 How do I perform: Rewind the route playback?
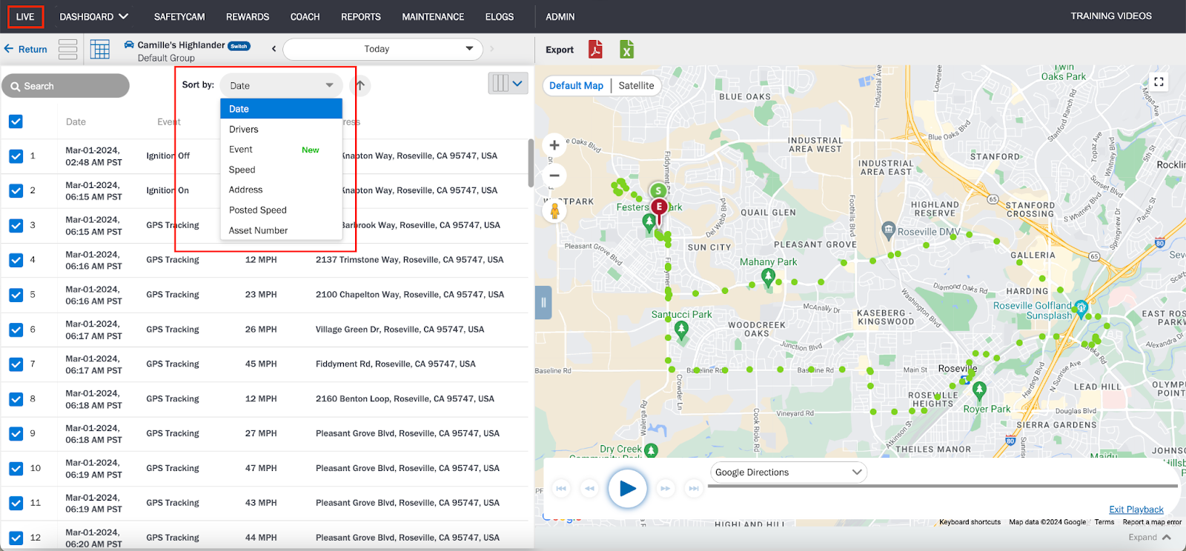point(589,488)
